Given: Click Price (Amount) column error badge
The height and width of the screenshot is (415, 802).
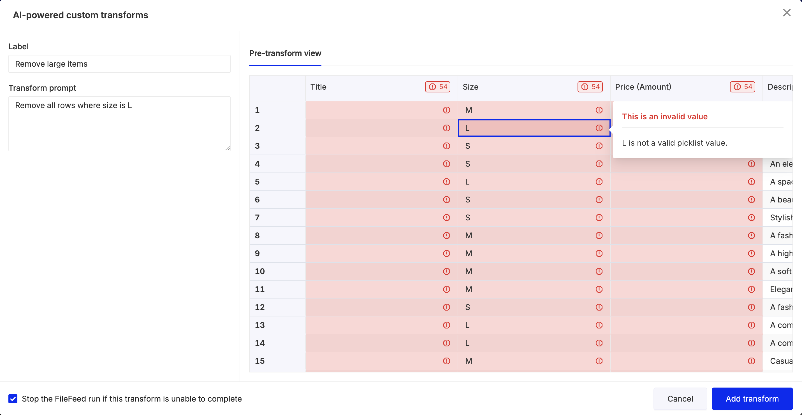Looking at the screenshot, I should [742, 87].
